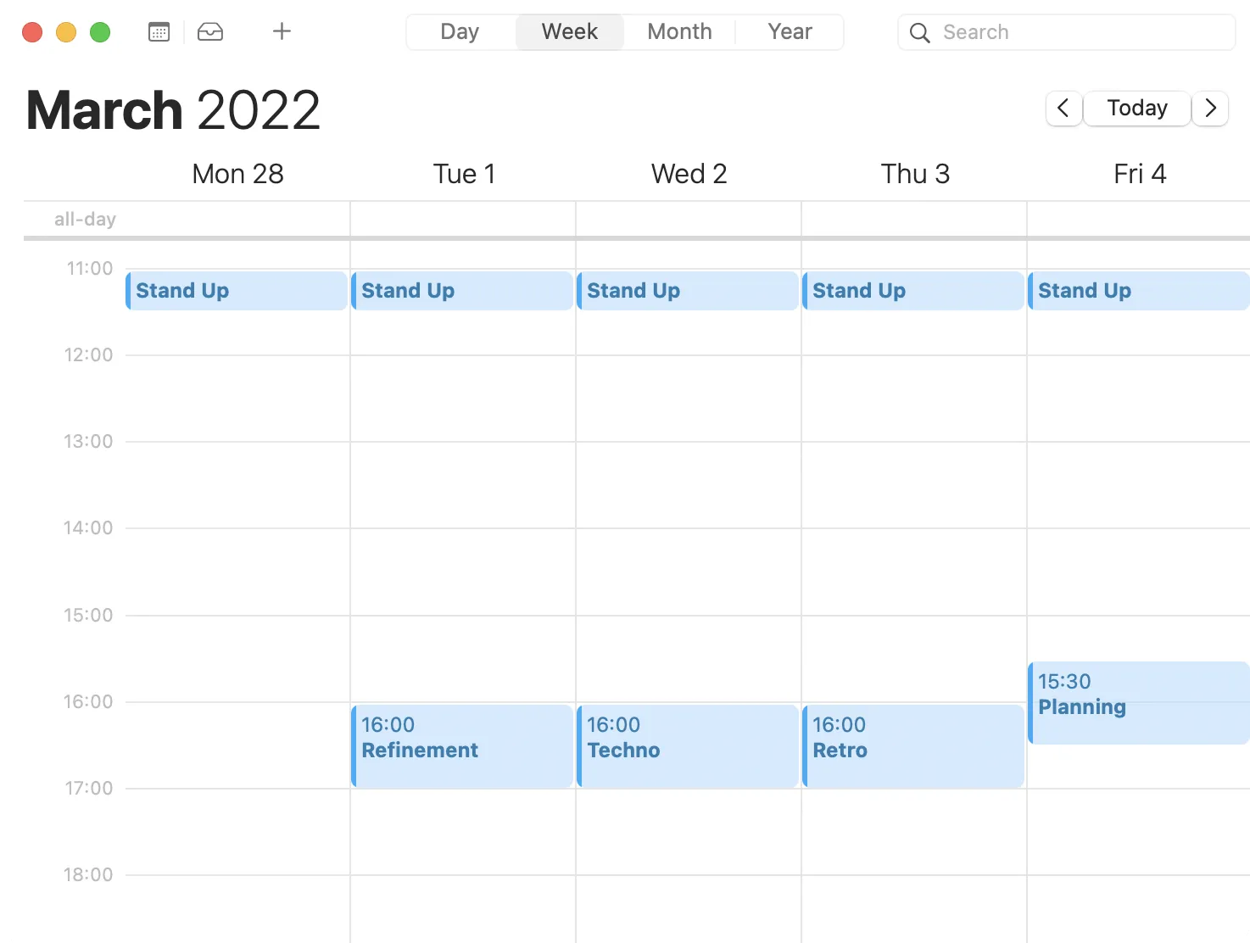The height and width of the screenshot is (943, 1250).
Task: Keep Week view selected
Action: 569,31
